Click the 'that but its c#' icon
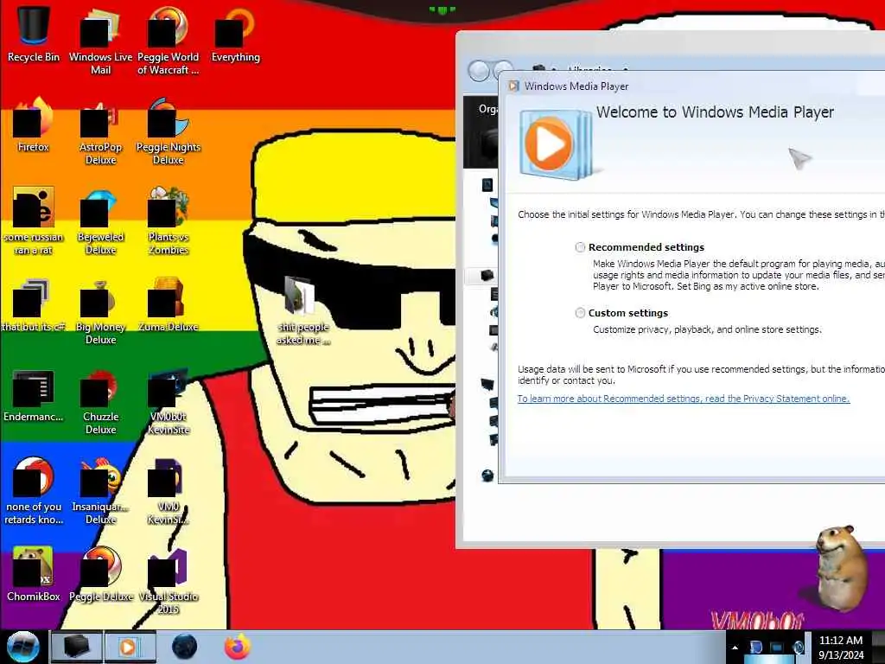 (34, 305)
